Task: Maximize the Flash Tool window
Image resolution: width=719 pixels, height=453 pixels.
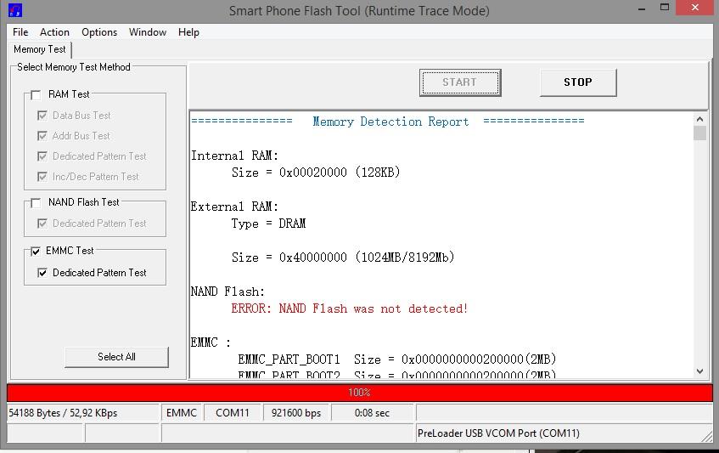Action: (x=665, y=8)
